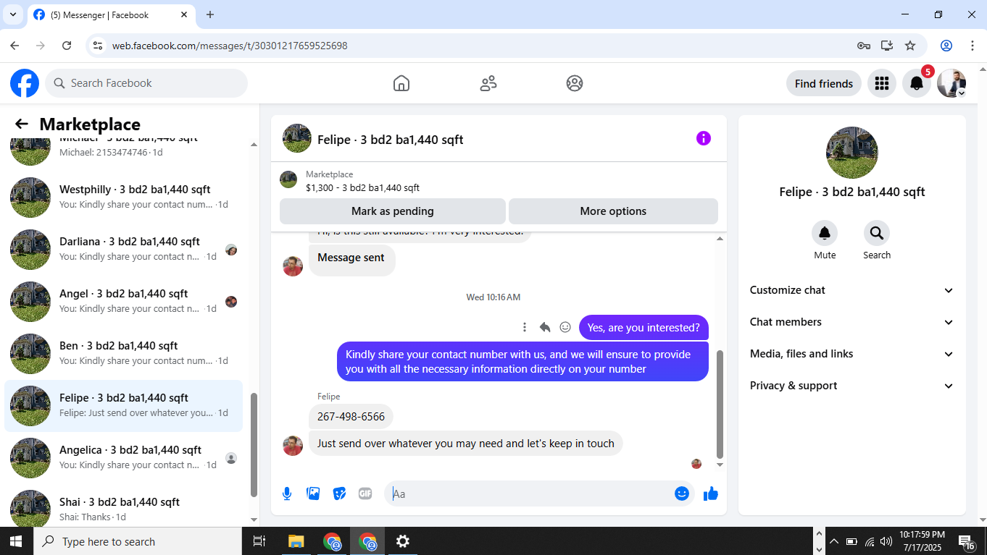Open the emoji picker in message box
Image resolution: width=987 pixels, height=555 pixels.
tap(682, 493)
